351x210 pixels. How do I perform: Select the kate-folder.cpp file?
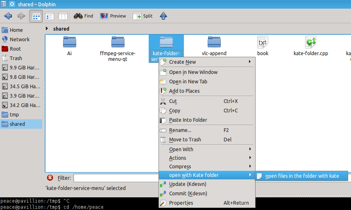coord(311,46)
